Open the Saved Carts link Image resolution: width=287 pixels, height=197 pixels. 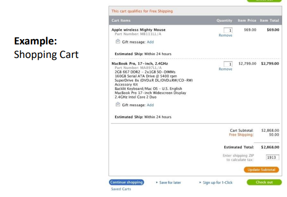121,189
